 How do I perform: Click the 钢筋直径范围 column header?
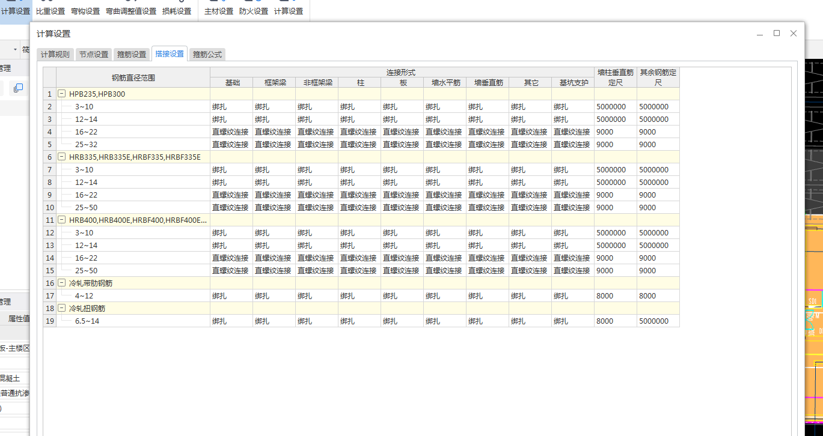click(x=133, y=77)
